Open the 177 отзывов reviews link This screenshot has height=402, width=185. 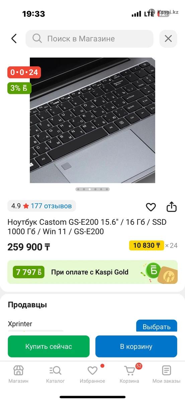[x=51, y=206]
